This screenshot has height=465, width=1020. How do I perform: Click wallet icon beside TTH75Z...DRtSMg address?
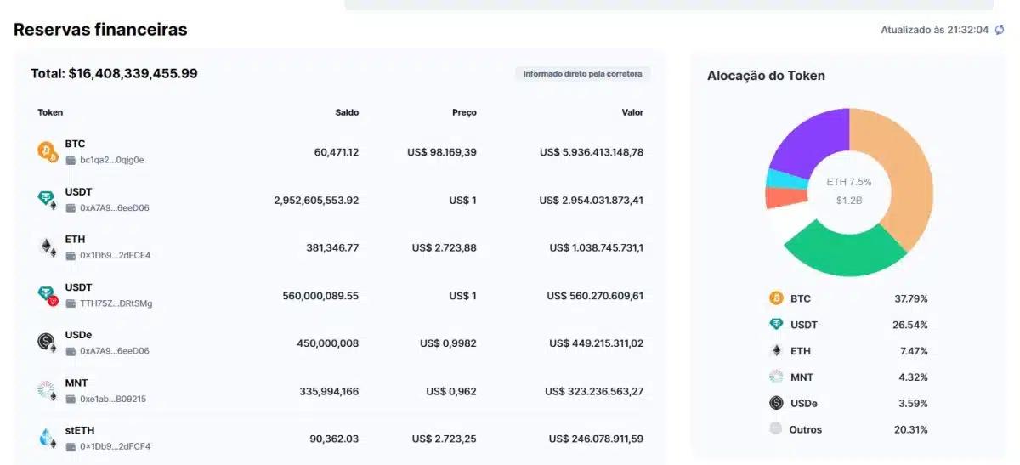71,303
